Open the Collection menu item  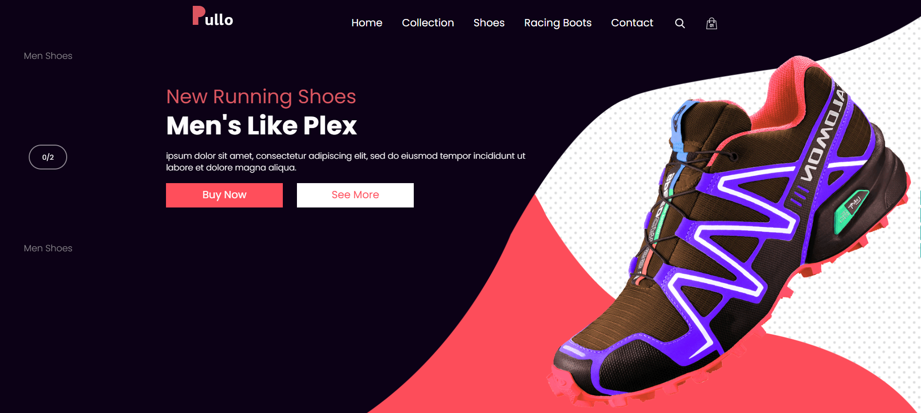[x=428, y=23]
